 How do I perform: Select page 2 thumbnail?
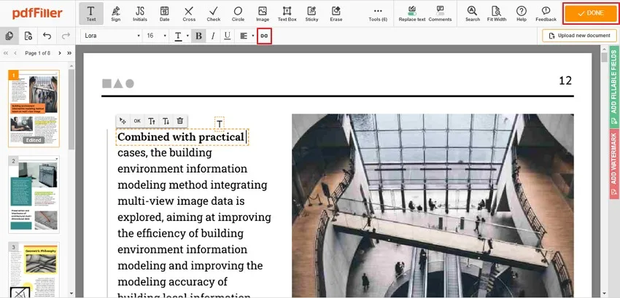[34, 194]
